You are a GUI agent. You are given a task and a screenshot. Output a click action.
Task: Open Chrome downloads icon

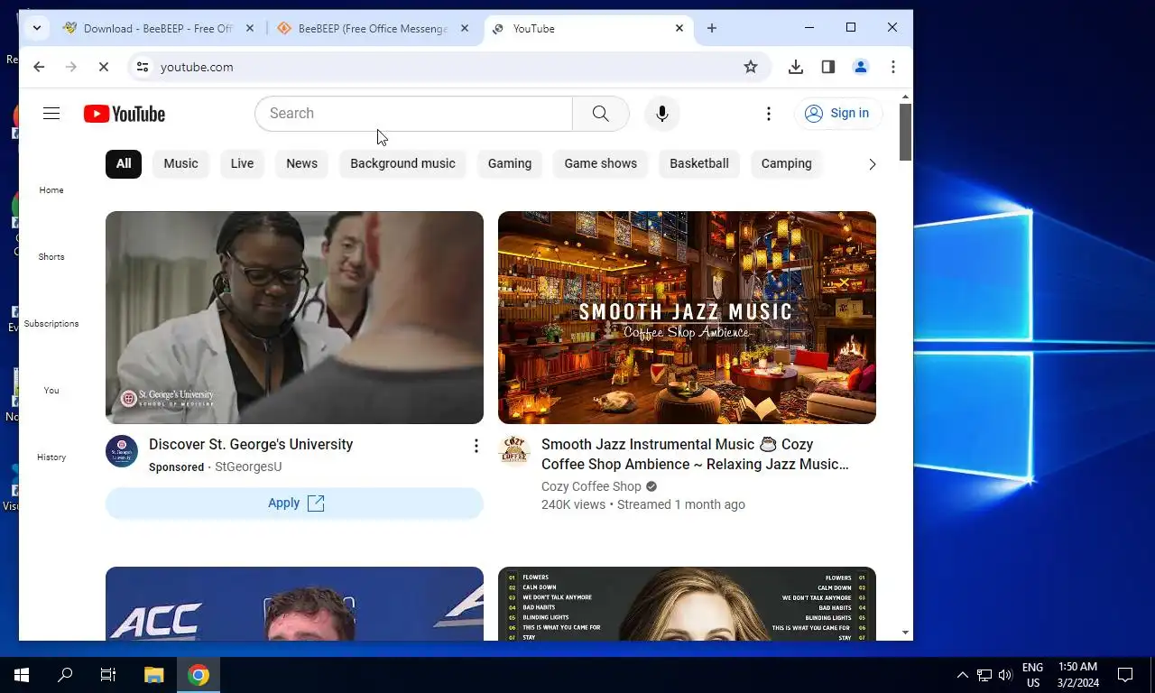pos(796,67)
